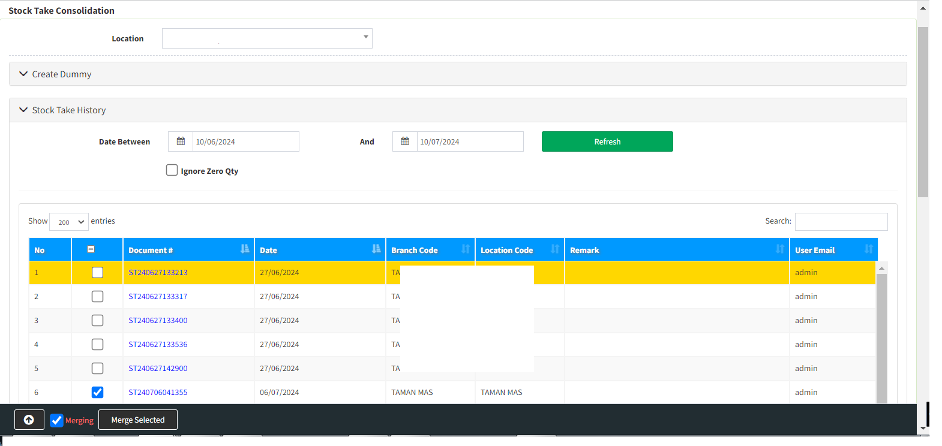Screen dimensions: 942x446
Task: Click the start date calendar icon
Action: coord(181,141)
